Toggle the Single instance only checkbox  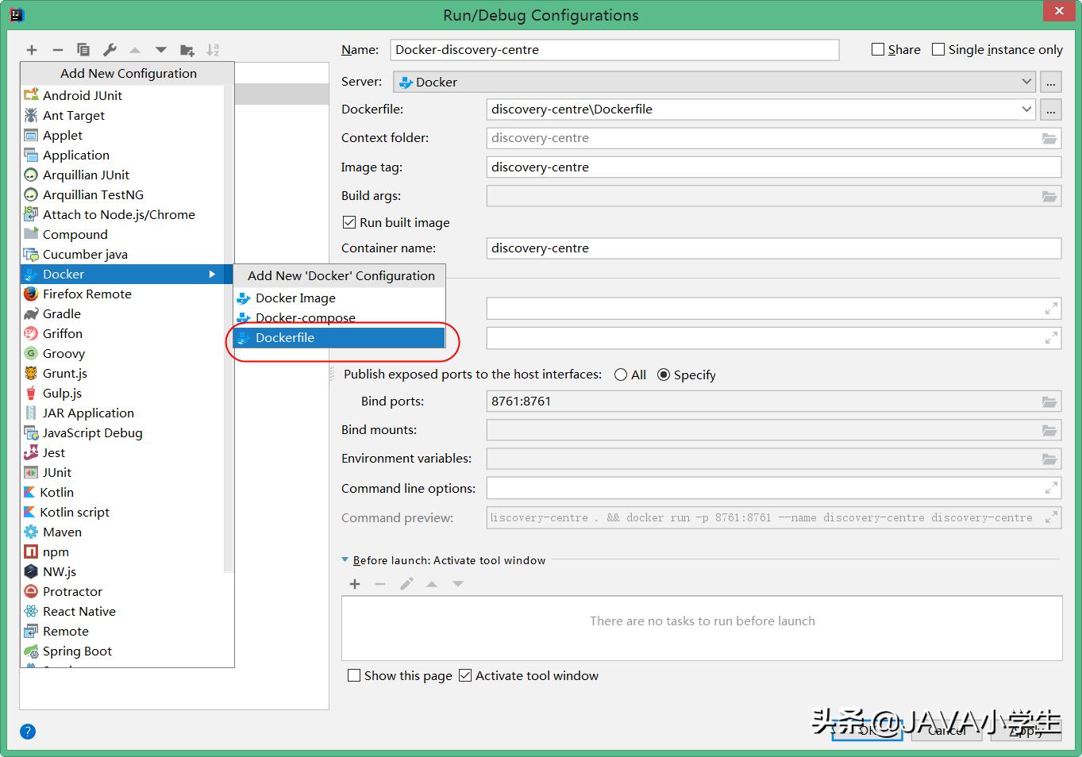tap(938, 49)
